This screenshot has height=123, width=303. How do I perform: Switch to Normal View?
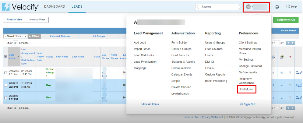pyautogui.click(x=37, y=20)
